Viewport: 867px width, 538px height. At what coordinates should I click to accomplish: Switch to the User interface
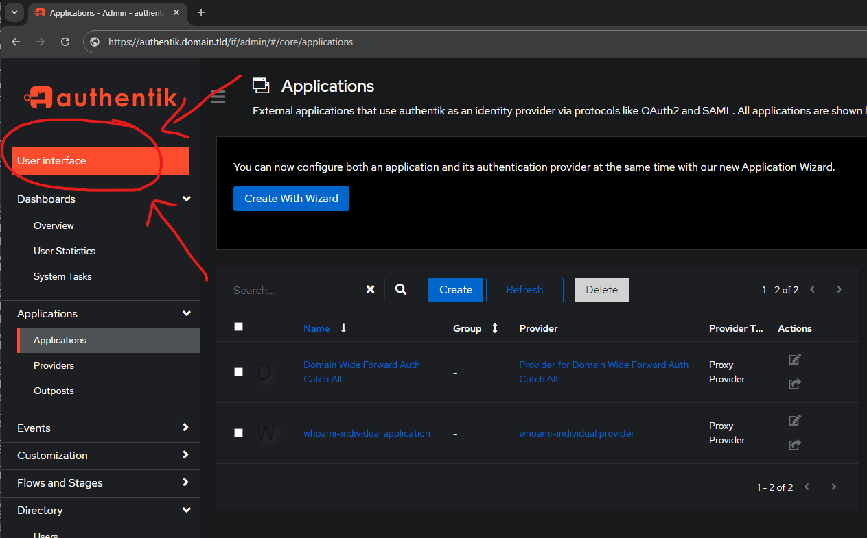point(100,161)
